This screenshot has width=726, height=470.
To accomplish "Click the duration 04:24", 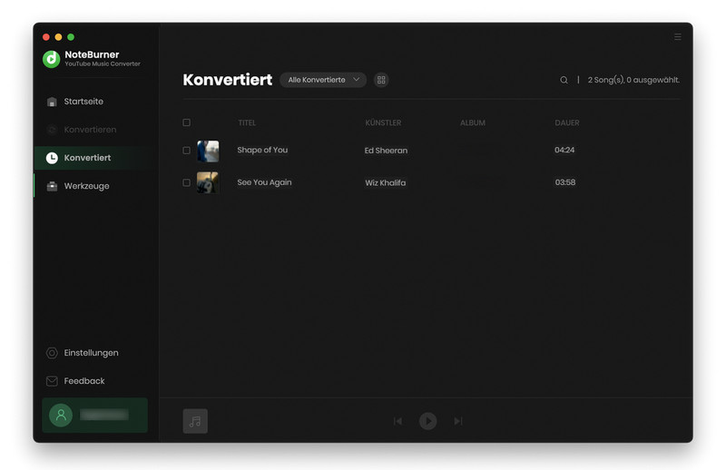I will click(x=564, y=150).
